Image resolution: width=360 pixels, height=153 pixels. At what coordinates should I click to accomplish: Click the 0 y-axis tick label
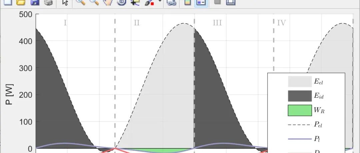(x=30, y=149)
